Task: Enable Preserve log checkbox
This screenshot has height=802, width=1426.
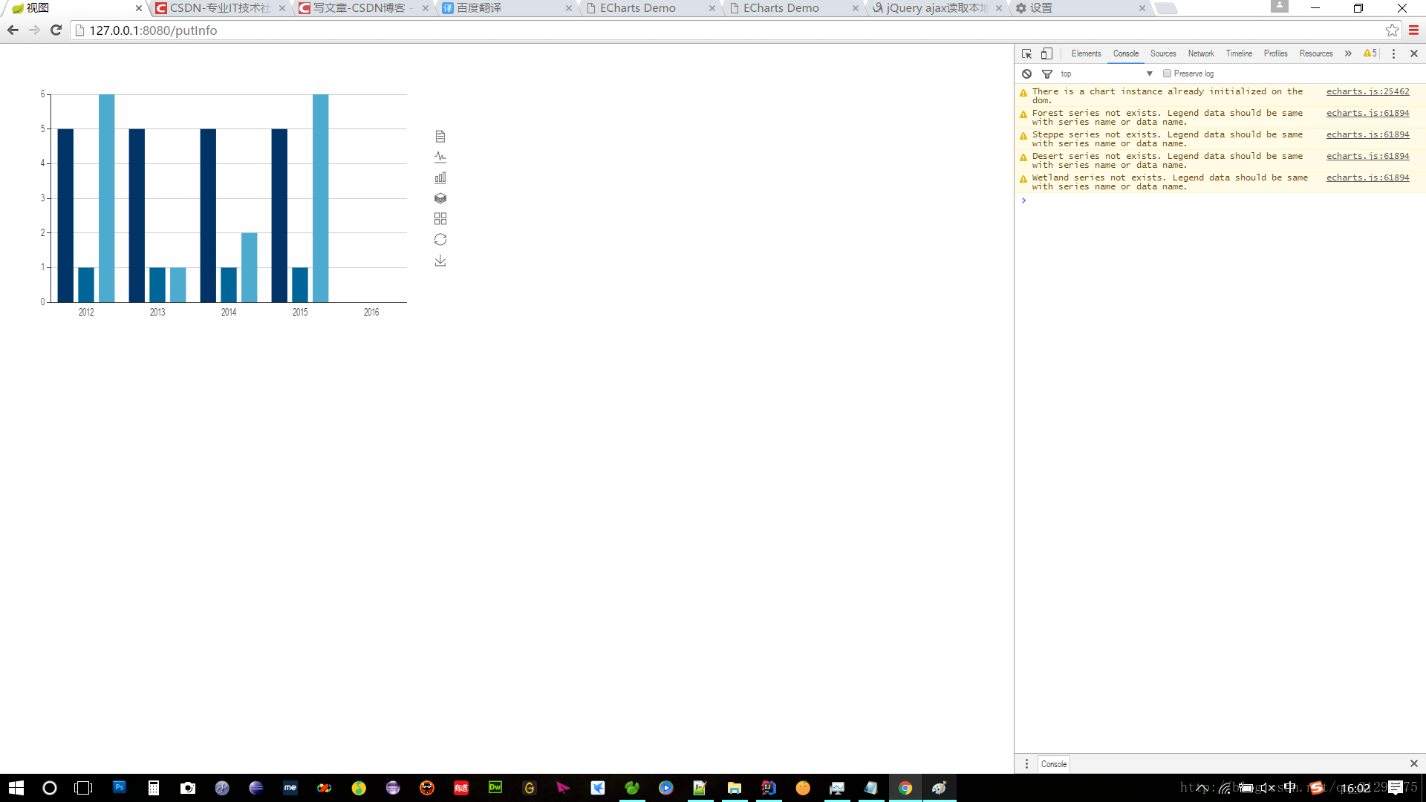Action: pyautogui.click(x=1167, y=74)
